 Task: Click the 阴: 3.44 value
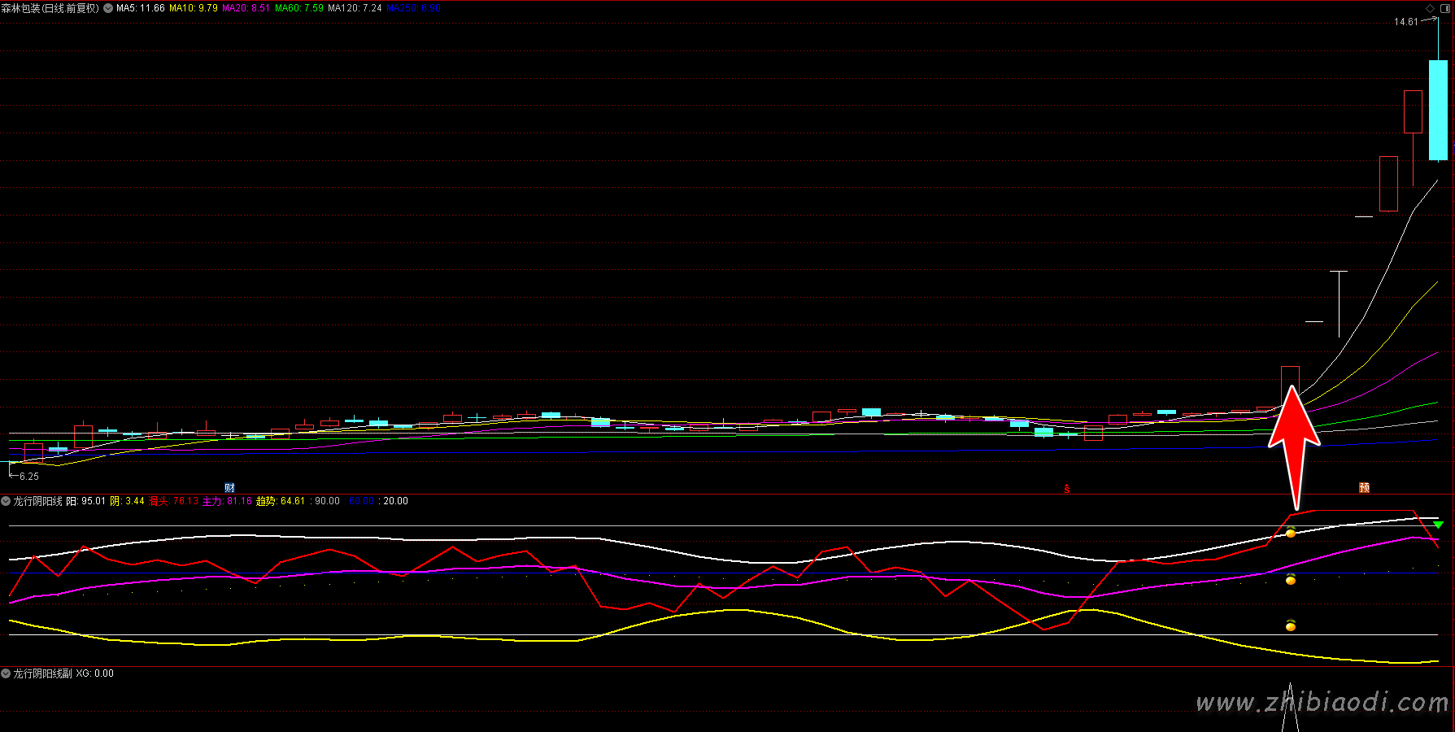coord(128,501)
